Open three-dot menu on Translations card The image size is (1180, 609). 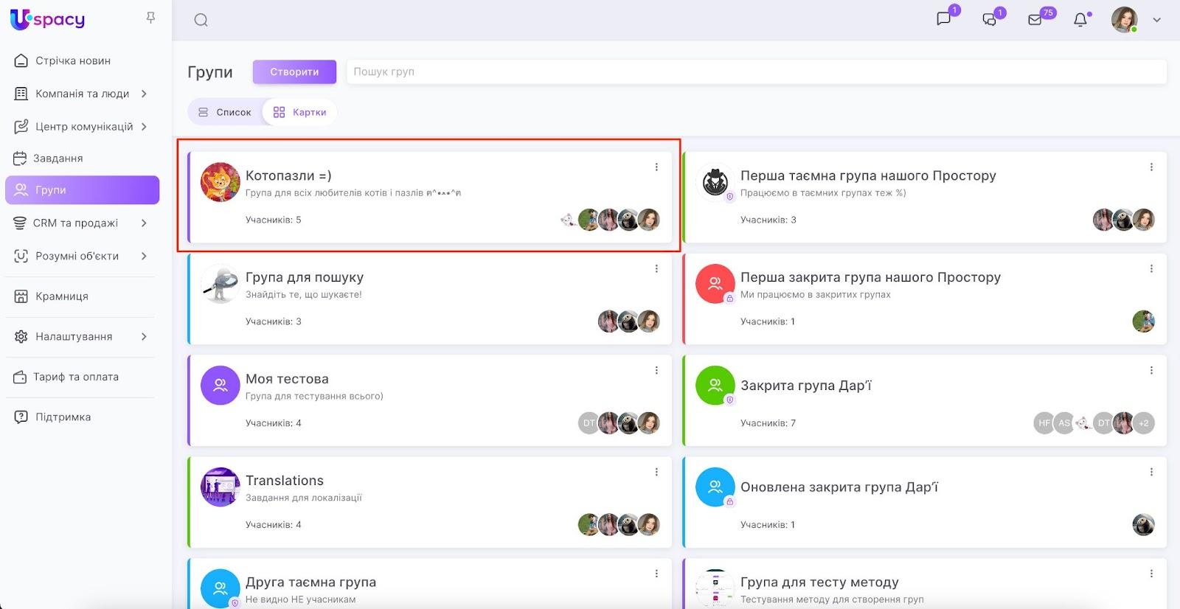(656, 472)
